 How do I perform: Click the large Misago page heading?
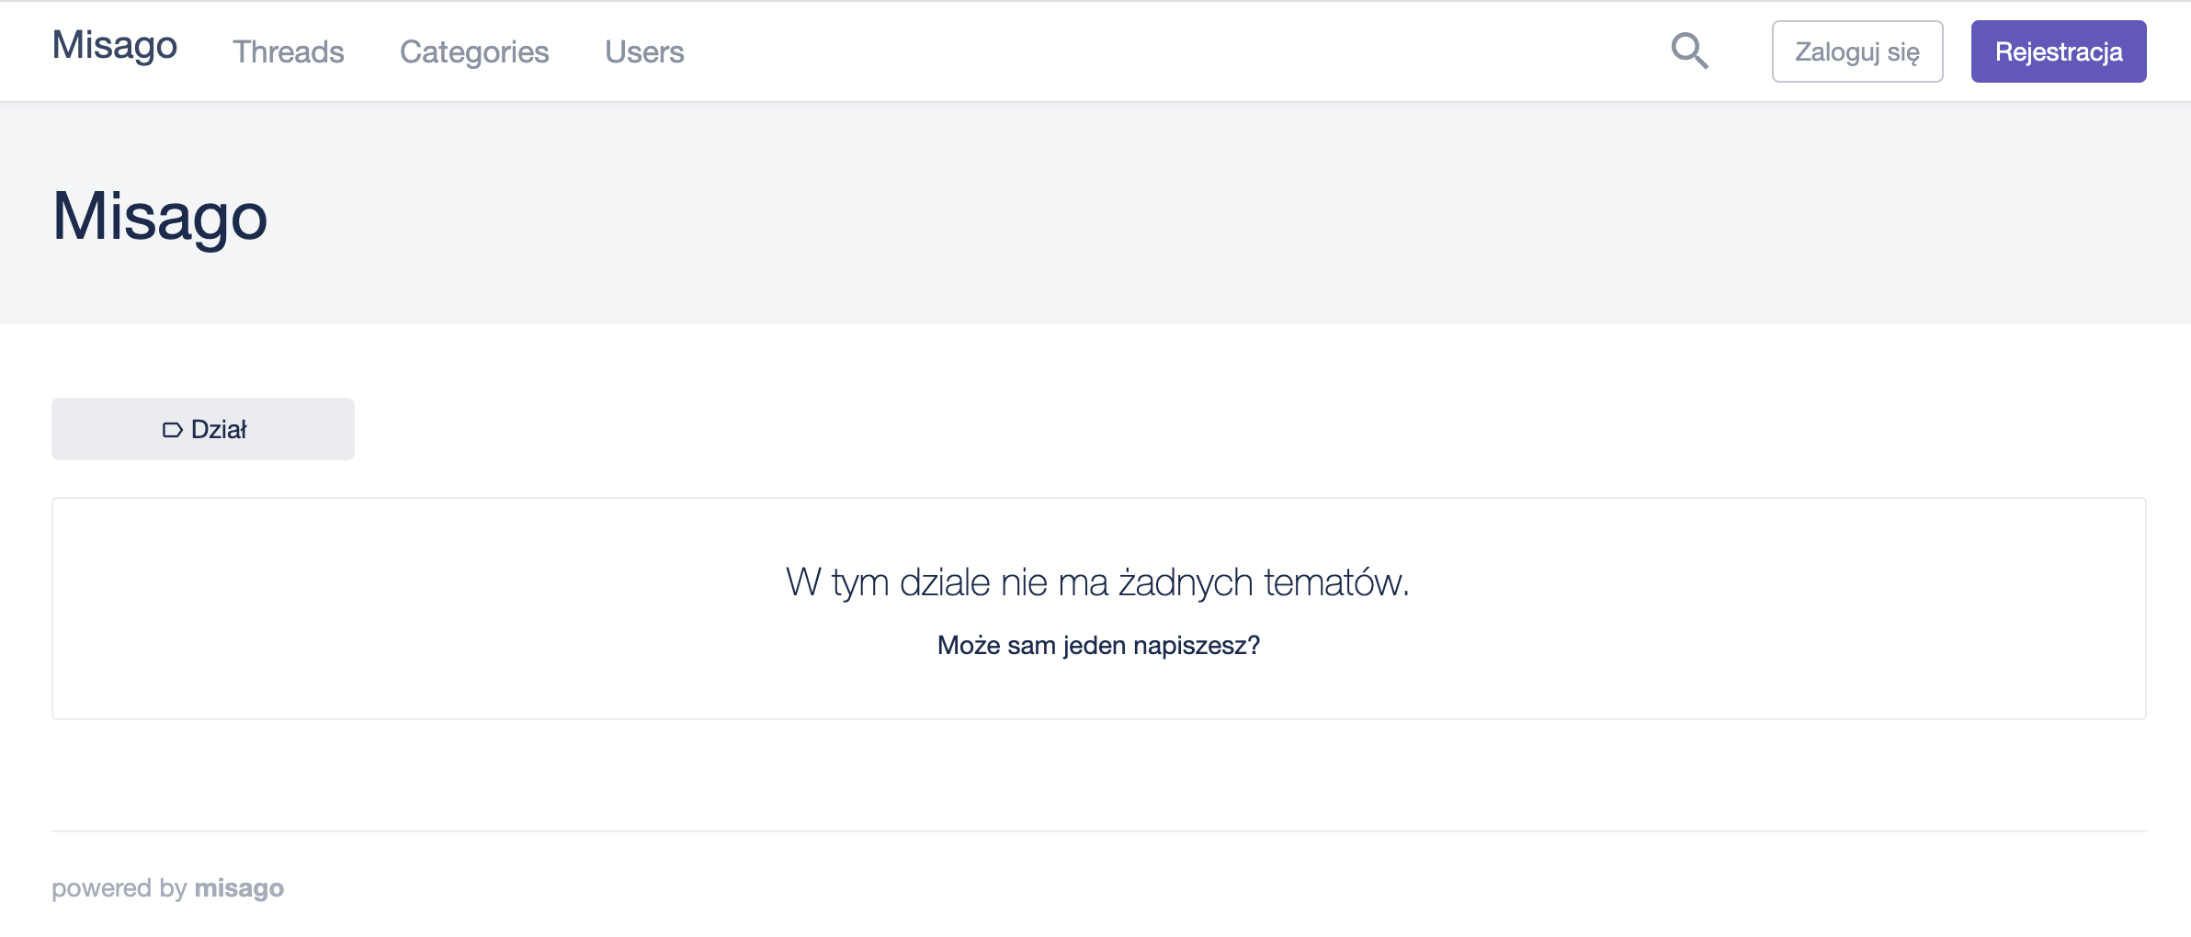click(160, 217)
